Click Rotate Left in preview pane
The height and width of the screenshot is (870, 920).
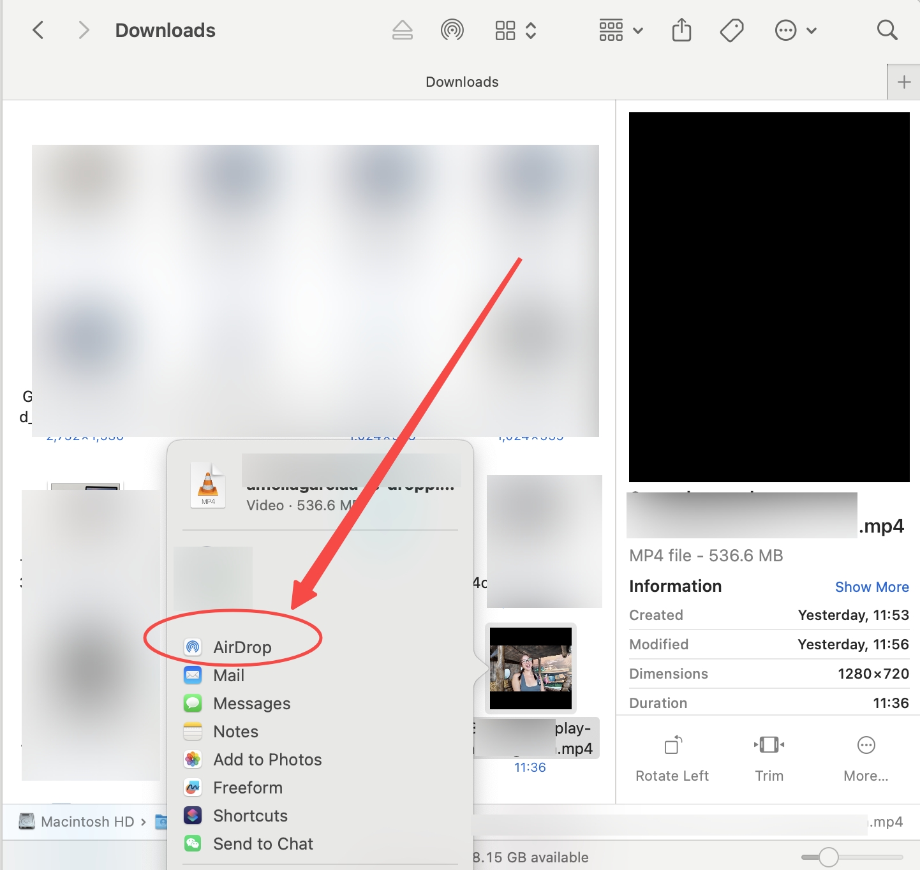(x=672, y=757)
